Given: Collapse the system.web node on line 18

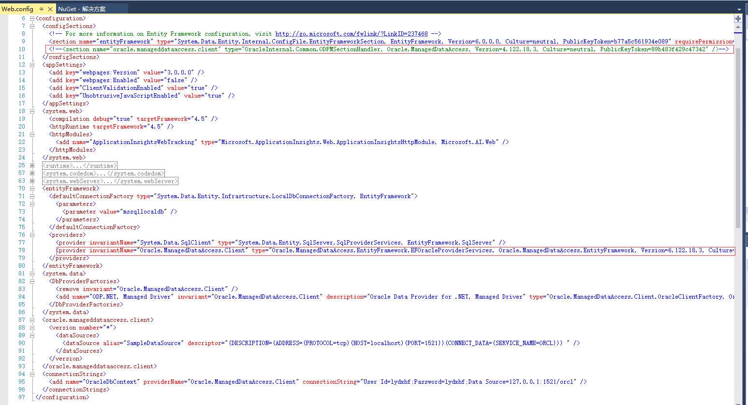Looking at the screenshot, I should 32,111.
